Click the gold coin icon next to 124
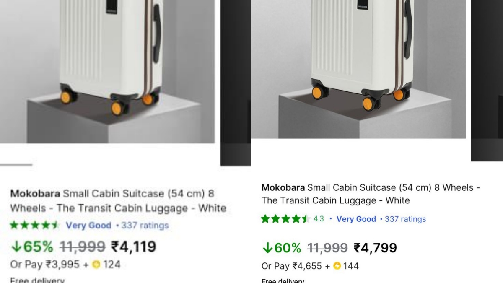Viewport: 503px width, 283px height. pyautogui.click(x=96, y=265)
